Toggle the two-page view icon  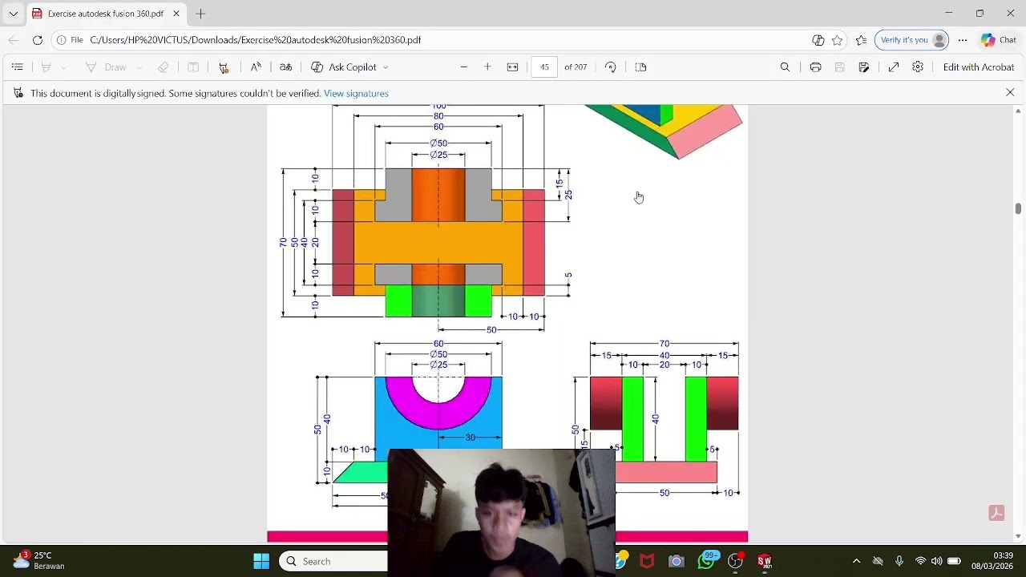point(640,67)
